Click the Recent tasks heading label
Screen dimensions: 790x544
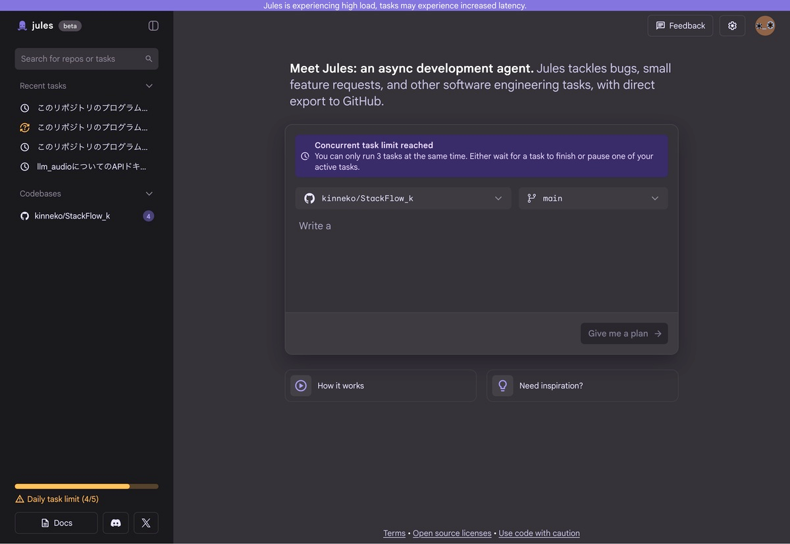(x=43, y=86)
